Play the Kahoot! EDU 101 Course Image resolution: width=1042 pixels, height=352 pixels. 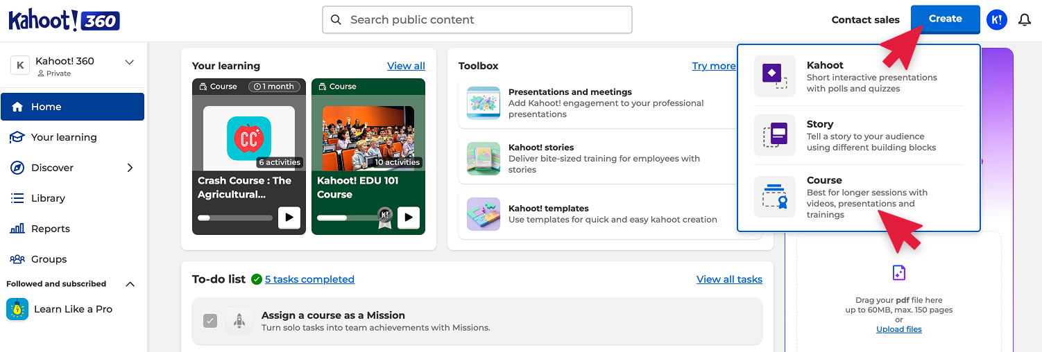click(409, 218)
